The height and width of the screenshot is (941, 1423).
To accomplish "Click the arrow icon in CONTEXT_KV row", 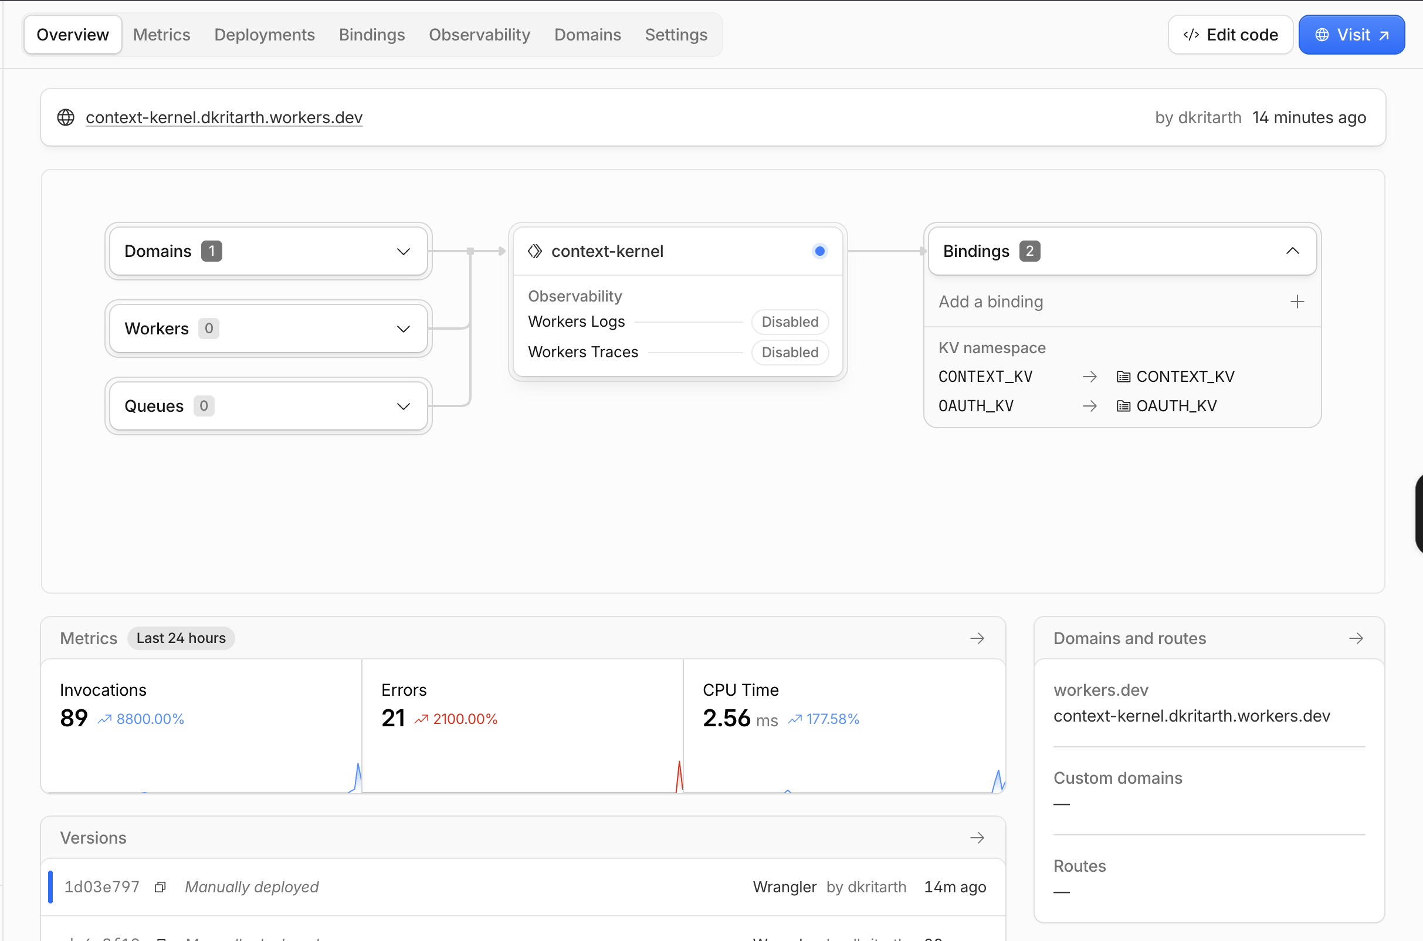I will click(x=1090, y=377).
